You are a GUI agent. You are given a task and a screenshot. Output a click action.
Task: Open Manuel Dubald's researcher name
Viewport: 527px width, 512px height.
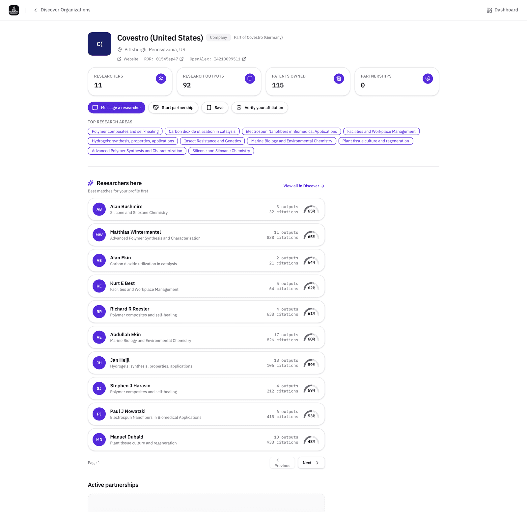coord(126,437)
